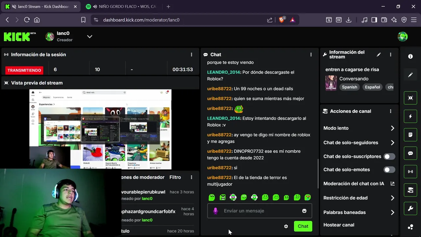421x237 pixels.
Task: Click the stream preview video thumbnail
Action: tap(100, 129)
